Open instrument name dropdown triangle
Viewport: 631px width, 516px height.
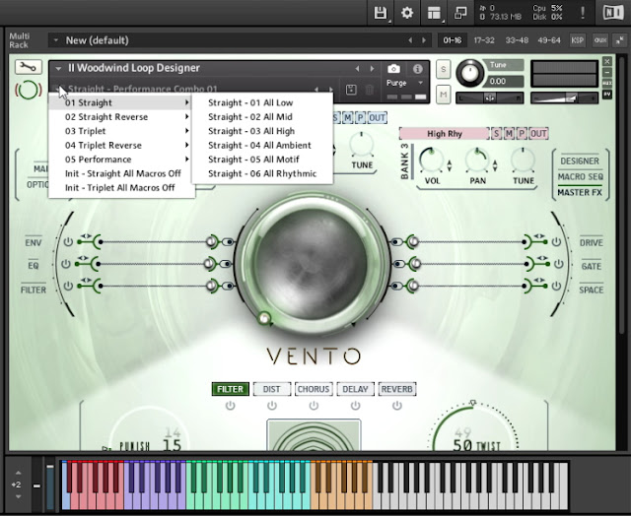coord(58,69)
